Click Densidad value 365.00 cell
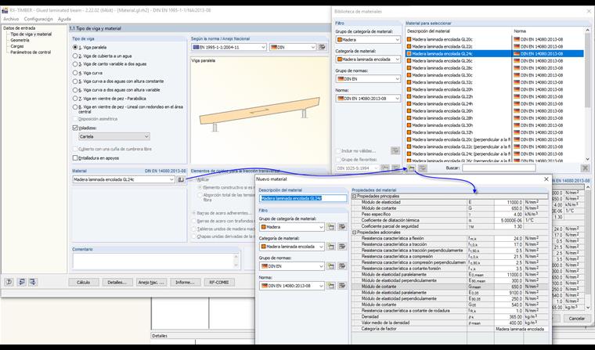The image size is (595, 350). (x=509, y=316)
